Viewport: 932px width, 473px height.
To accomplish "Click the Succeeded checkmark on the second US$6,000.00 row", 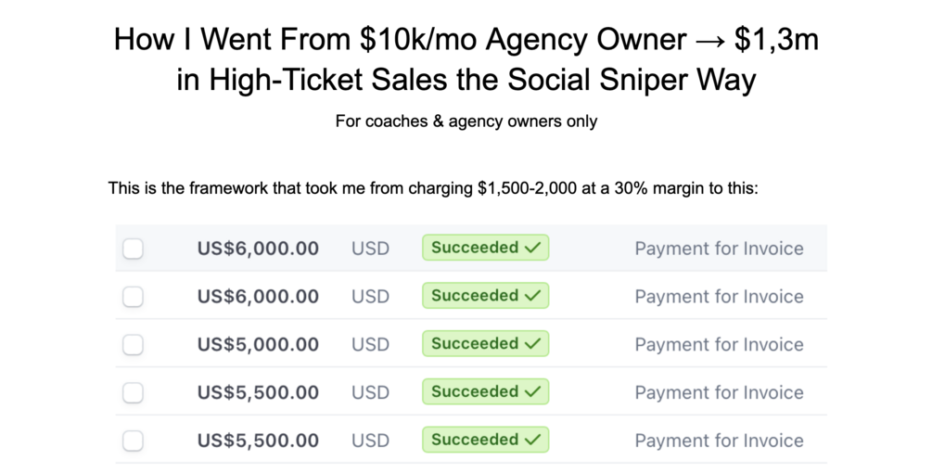I will click(532, 296).
